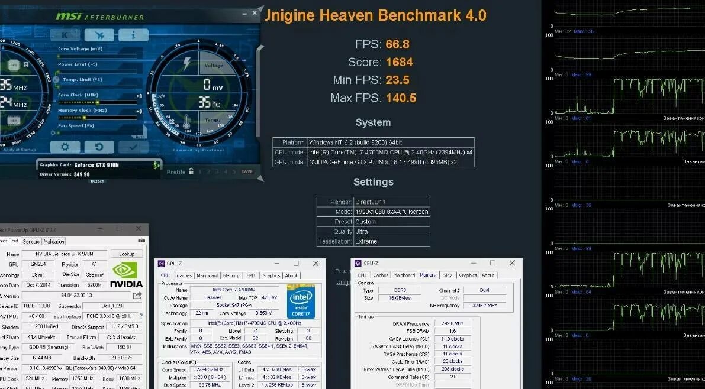
Task: Click the GPU-Z screenshot camera icon
Action: pos(141,241)
